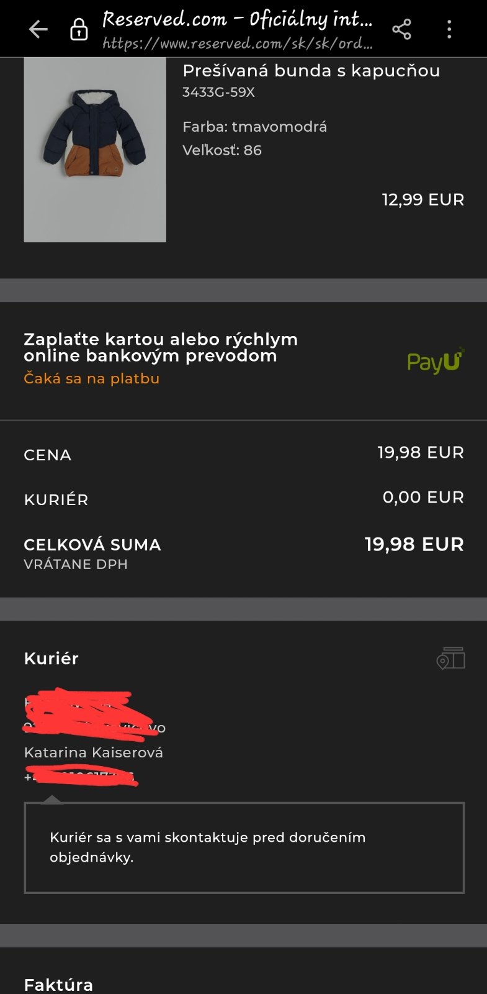Screen dimensions: 487x994
Task: Tap the recipient name Katarina Kaiserová
Action: tap(93, 752)
